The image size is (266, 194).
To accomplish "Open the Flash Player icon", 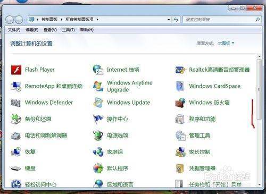I will click(x=16, y=70).
